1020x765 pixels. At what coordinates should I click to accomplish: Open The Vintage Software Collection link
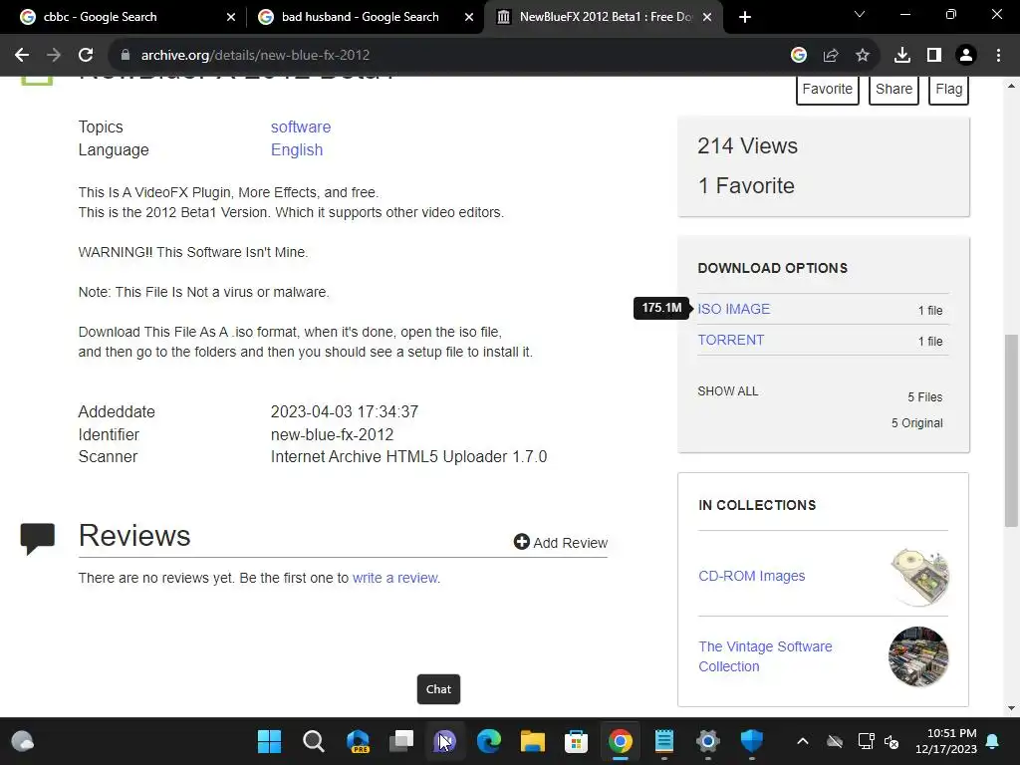pyautogui.click(x=765, y=656)
